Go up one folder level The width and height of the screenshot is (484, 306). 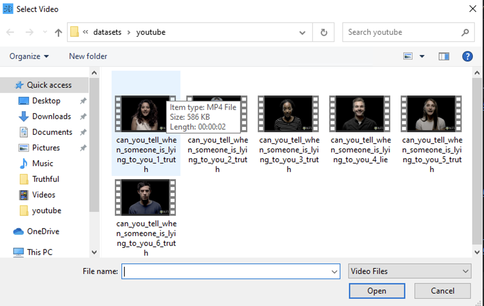[x=58, y=32]
